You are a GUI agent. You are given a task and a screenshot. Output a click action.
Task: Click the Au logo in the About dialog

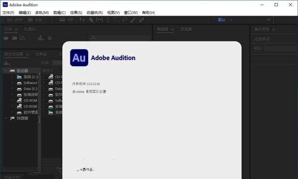pyautogui.click(x=79, y=58)
